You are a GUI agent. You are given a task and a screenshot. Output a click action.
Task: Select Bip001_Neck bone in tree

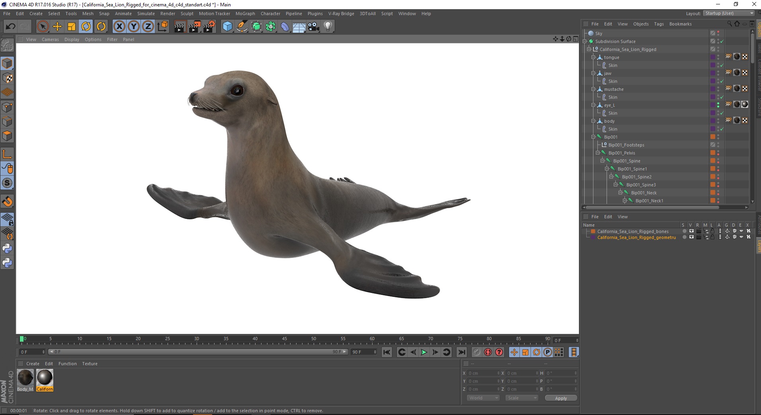pyautogui.click(x=644, y=193)
